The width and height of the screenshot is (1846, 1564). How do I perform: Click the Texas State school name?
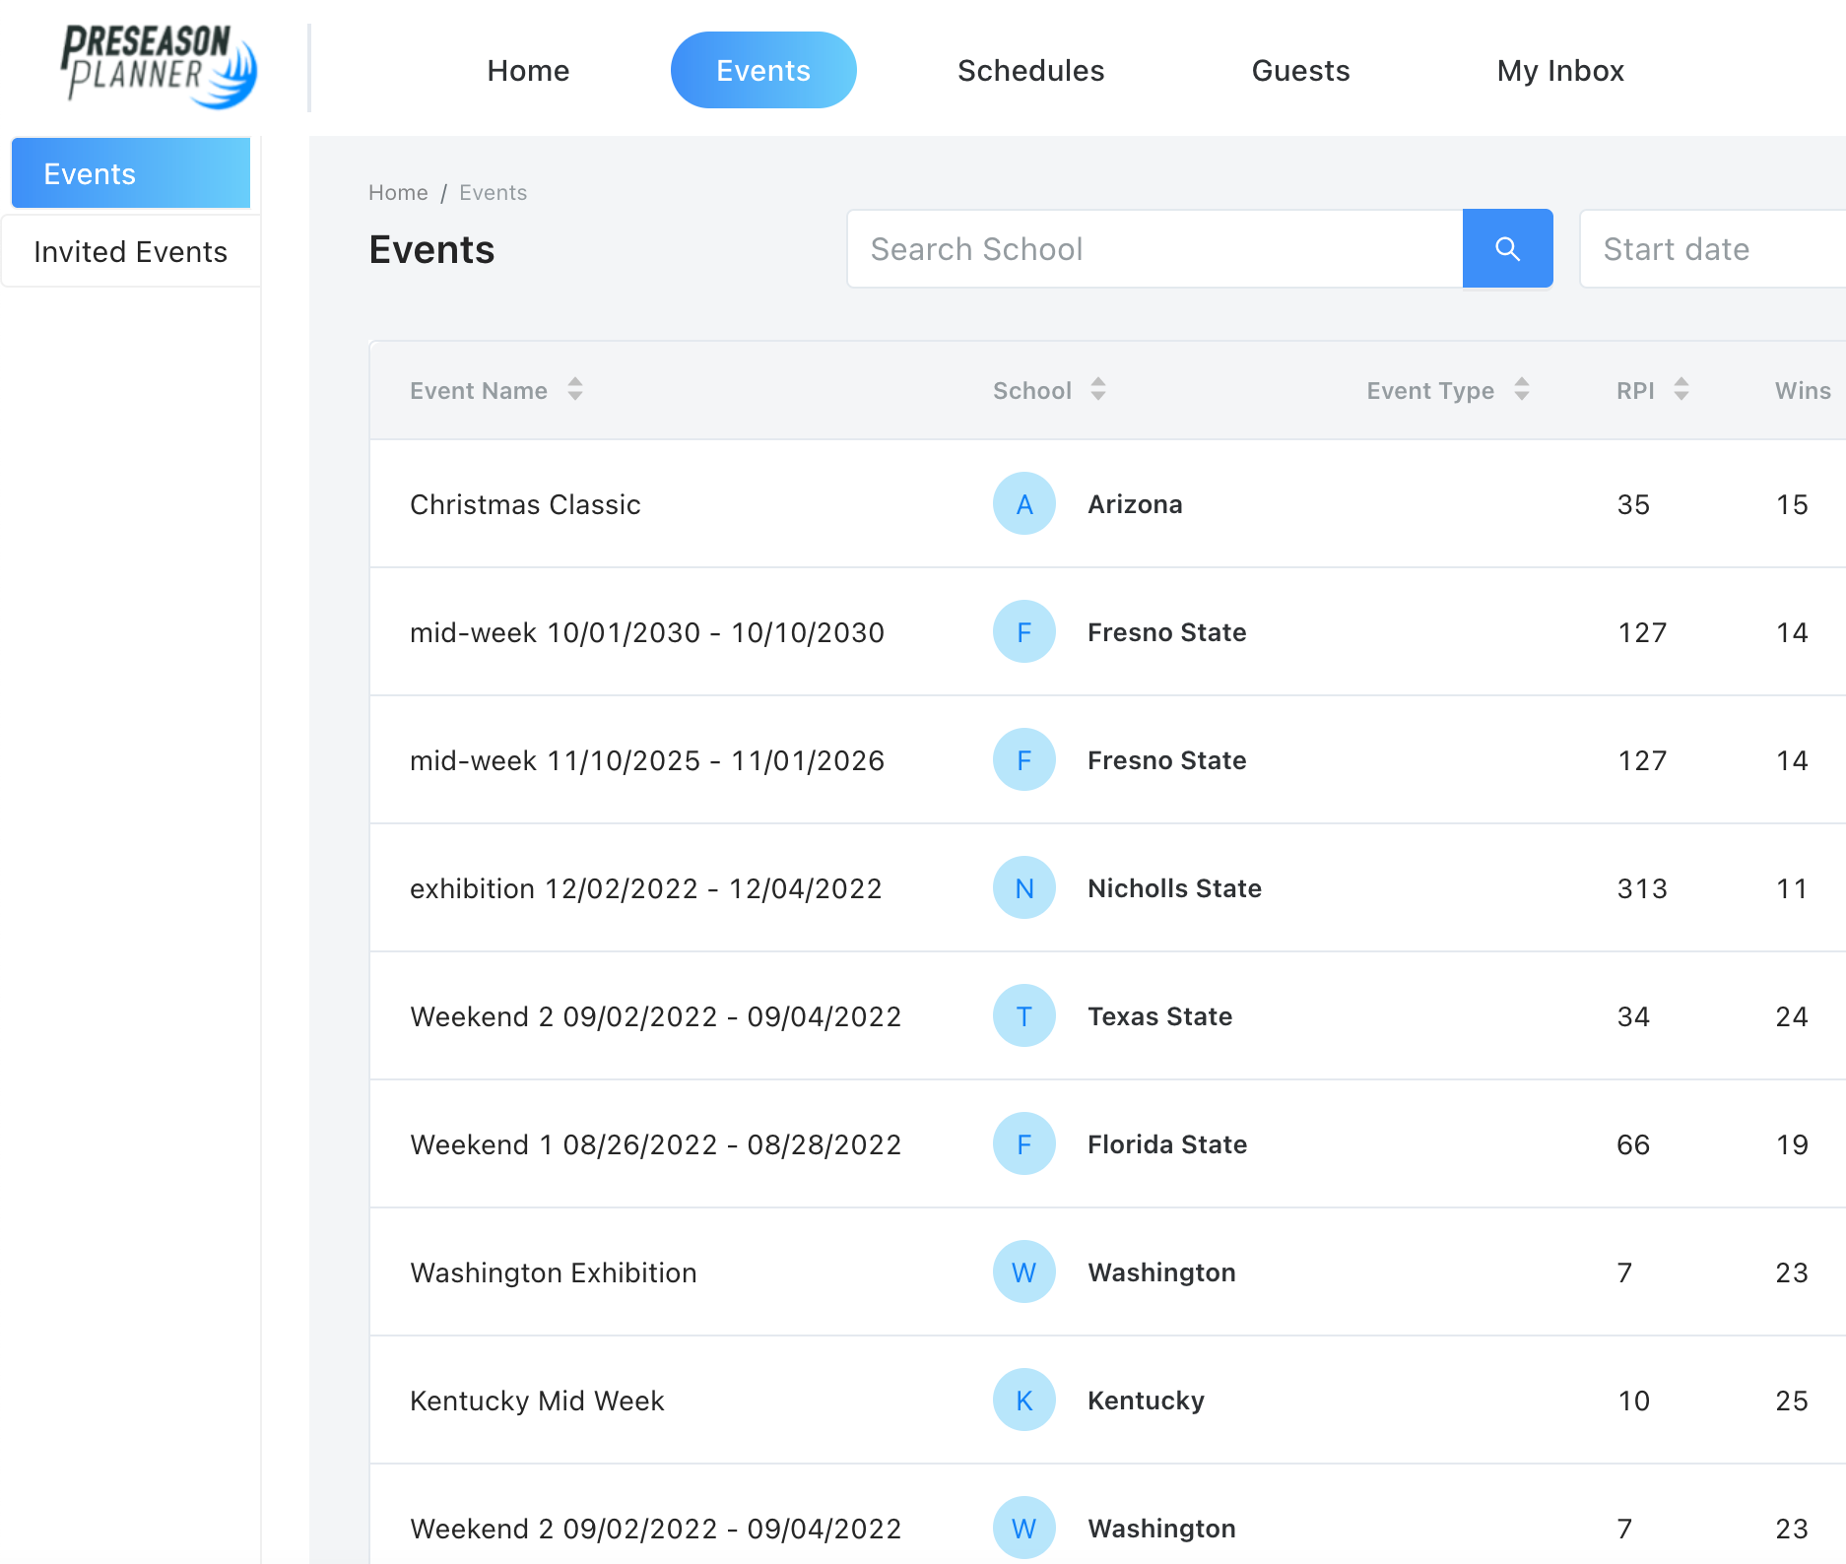coord(1159,1016)
